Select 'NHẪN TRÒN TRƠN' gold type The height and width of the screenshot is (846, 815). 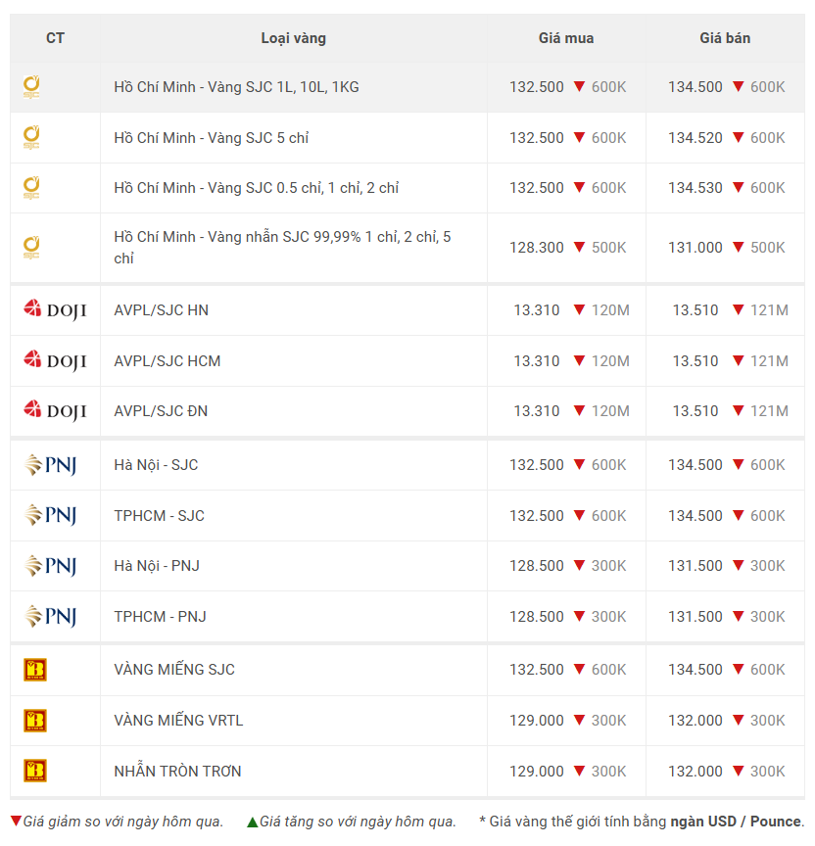177,771
